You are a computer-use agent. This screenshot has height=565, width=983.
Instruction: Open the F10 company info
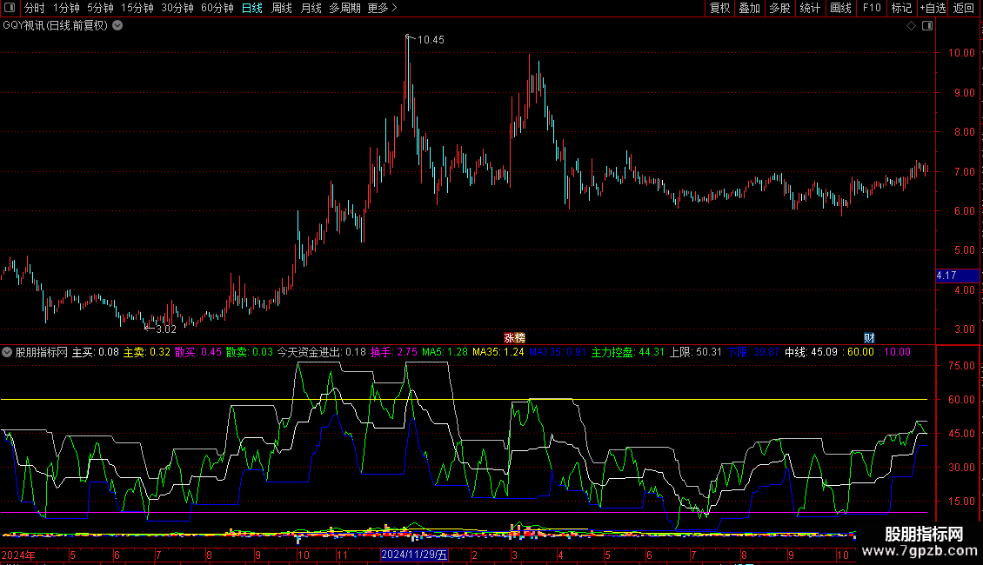click(x=872, y=8)
